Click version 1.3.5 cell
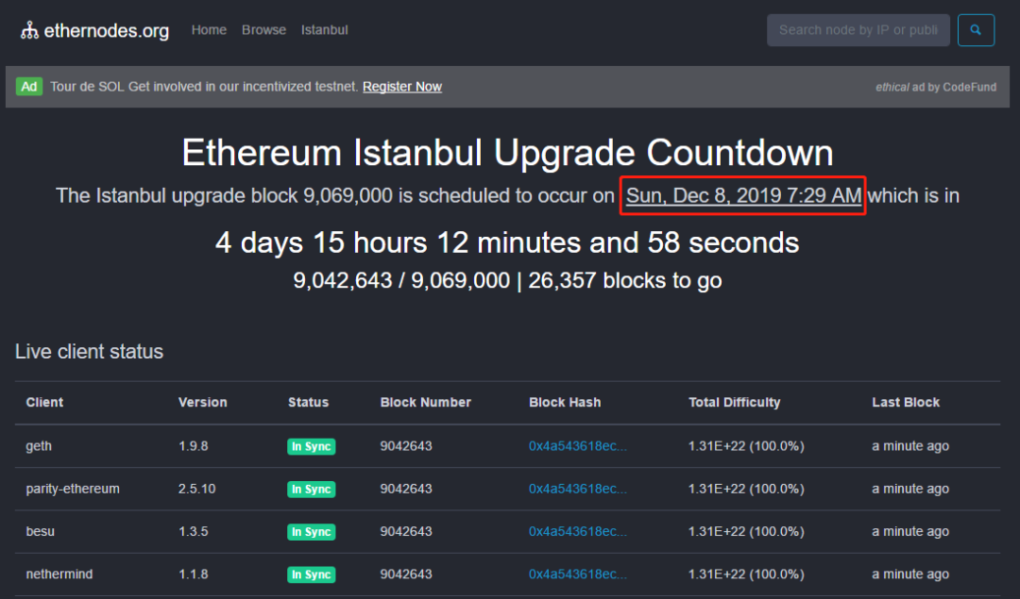 (194, 531)
